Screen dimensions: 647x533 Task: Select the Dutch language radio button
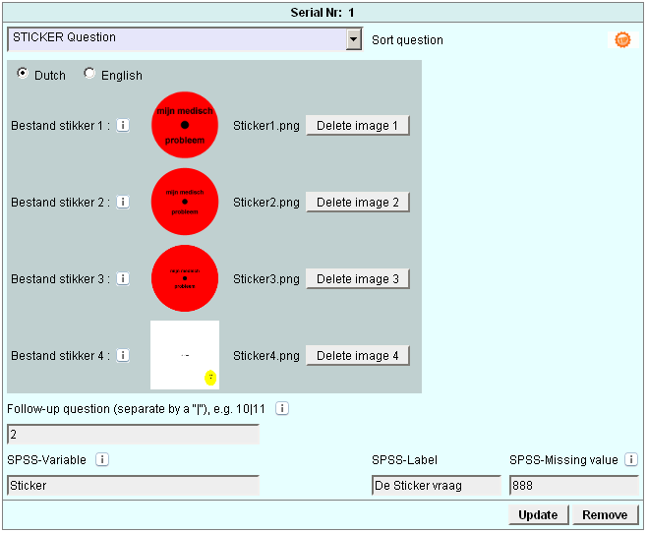(x=24, y=74)
